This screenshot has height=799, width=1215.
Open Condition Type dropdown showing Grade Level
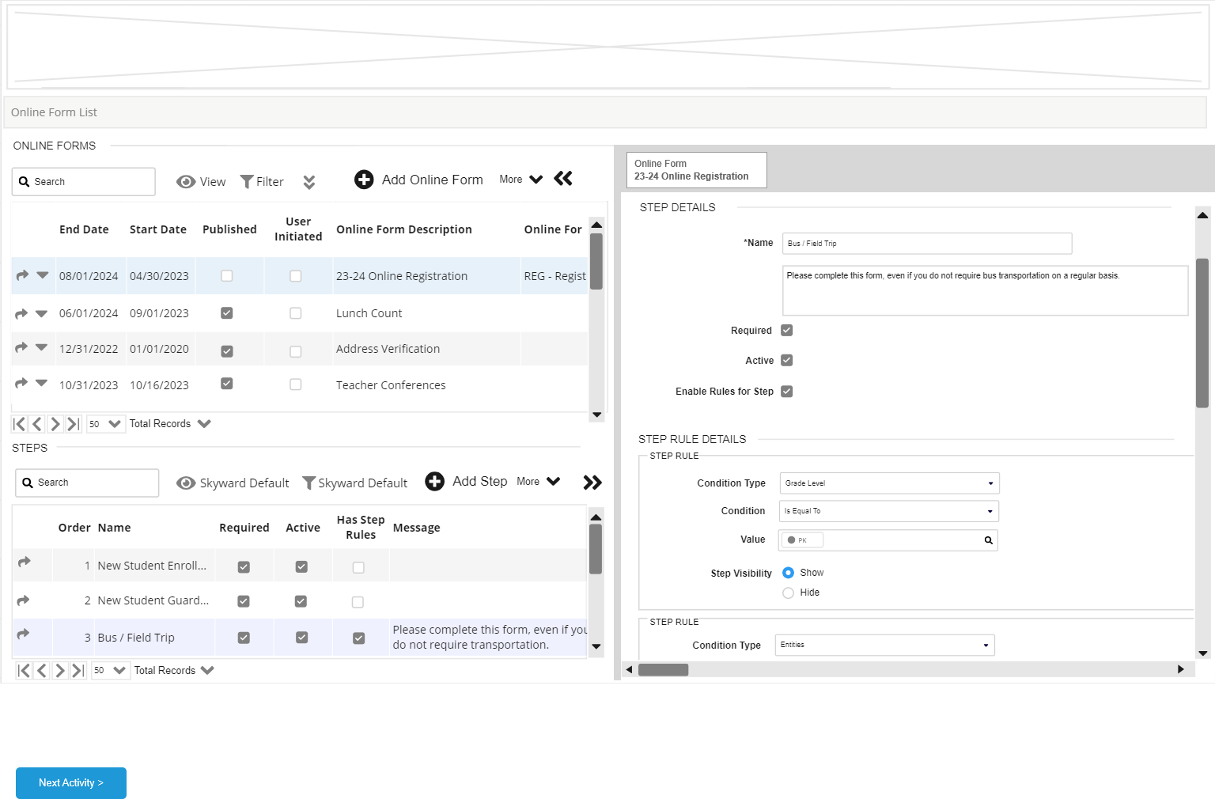[890, 483]
